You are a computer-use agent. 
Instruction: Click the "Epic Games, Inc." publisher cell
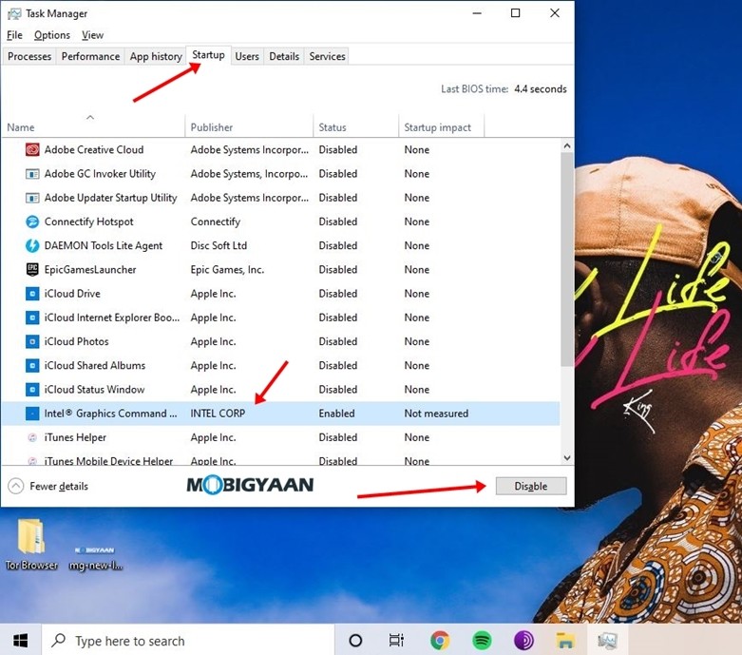pyautogui.click(x=227, y=269)
